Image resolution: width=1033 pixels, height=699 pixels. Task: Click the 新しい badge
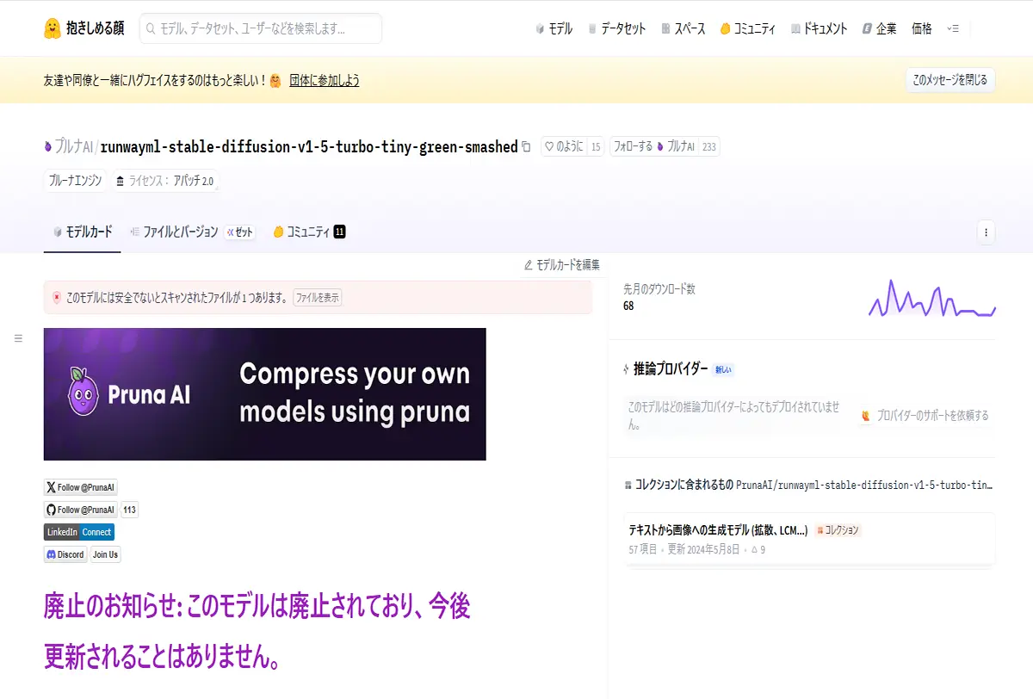pyautogui.click(x=723, y=369)
